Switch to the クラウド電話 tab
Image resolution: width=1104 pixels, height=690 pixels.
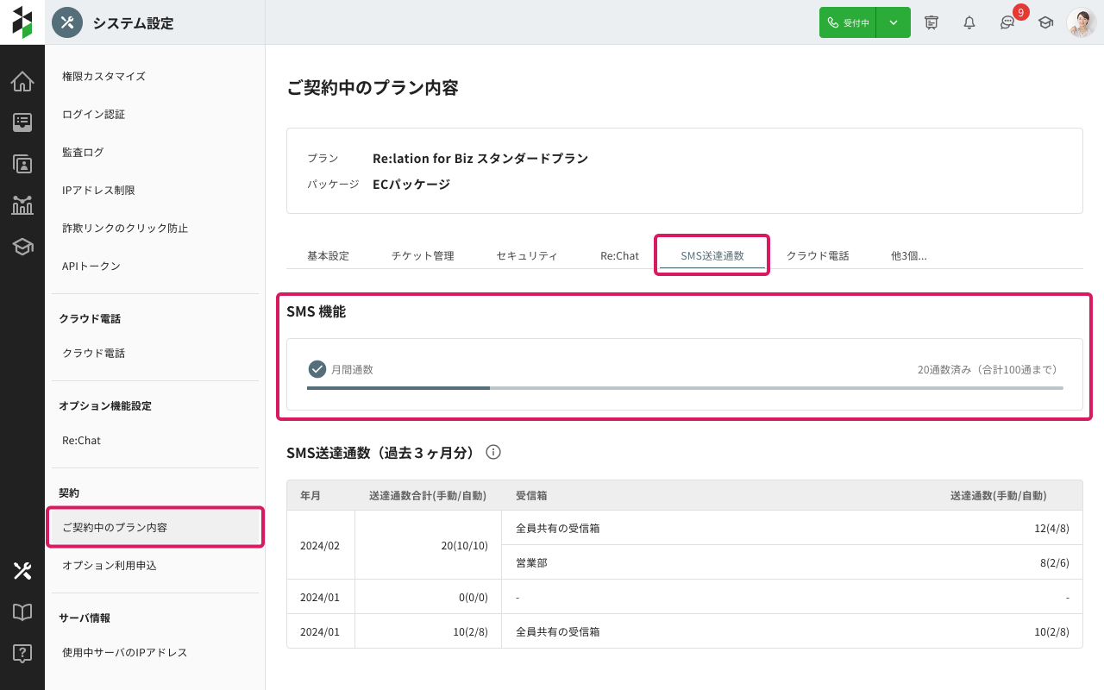[x=818, y=255]
